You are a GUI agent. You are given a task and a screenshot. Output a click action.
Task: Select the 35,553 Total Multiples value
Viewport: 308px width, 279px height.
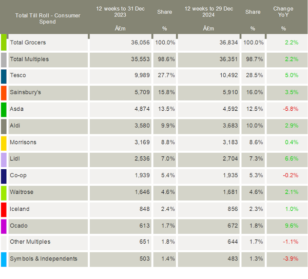pyautogui.click(x=140, y=59)
